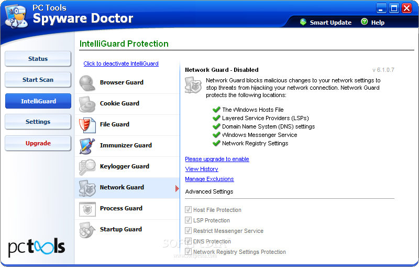This screenshot has height=267, width=419.
Task: Click the green Help question mark icon
Action: (364, 22)
